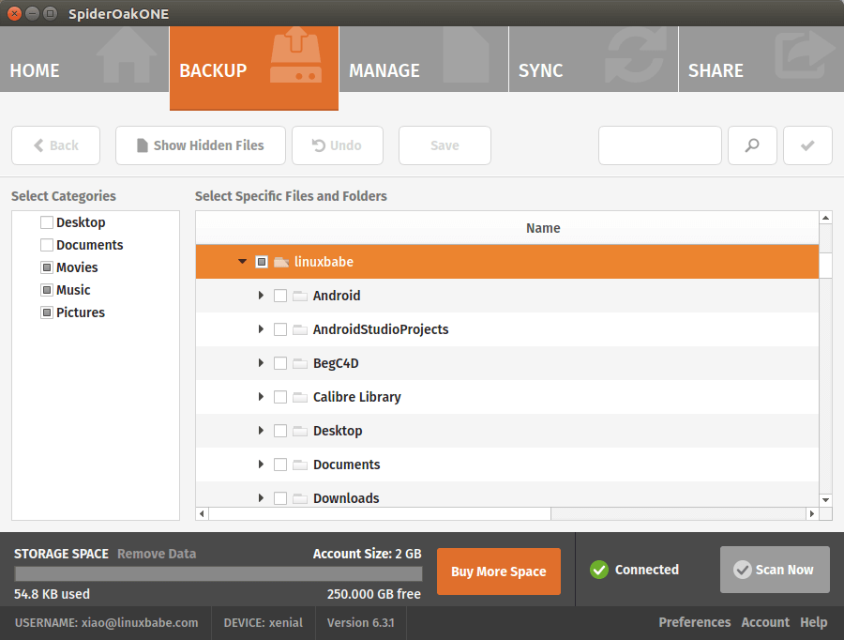
Task: Click the Sync circular arrows icon
Action: click(x=635, y=58)
